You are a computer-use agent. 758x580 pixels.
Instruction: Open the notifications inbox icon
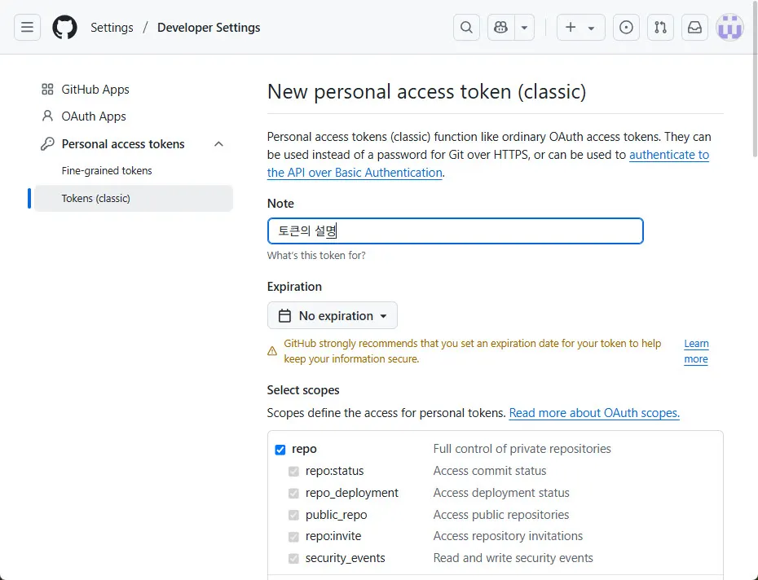click(x=694, y=28)
